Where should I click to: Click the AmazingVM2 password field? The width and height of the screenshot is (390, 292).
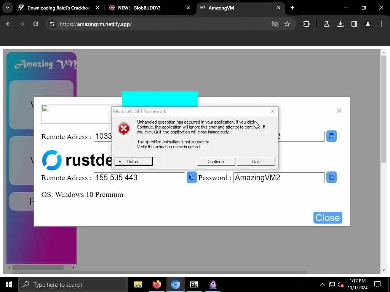pos(279,178)
